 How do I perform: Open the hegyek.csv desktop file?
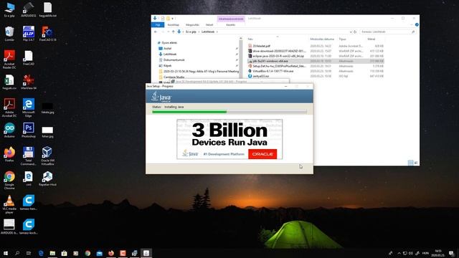point(9,82)
